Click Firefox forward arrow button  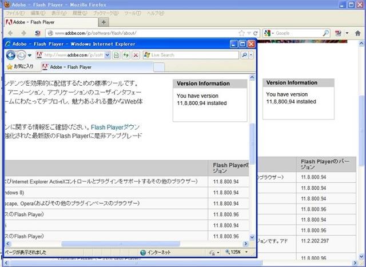23,33
